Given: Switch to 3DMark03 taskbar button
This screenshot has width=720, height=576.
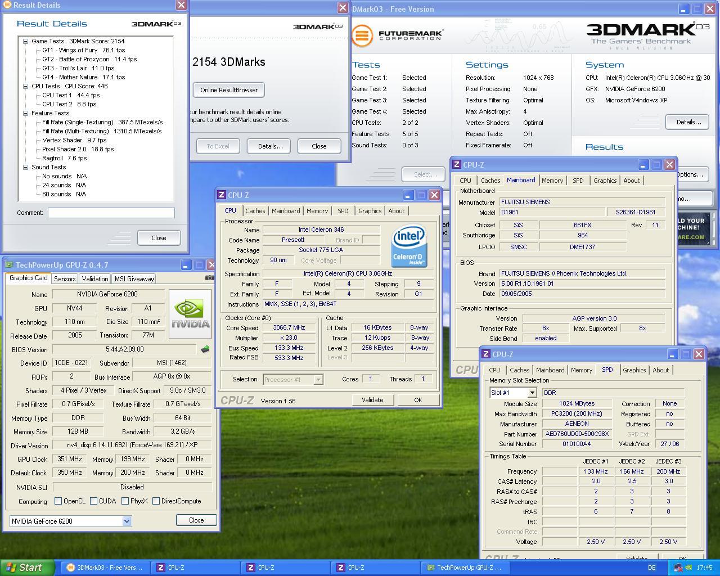Looking at the screenshot, I should [x=105, y=568].
